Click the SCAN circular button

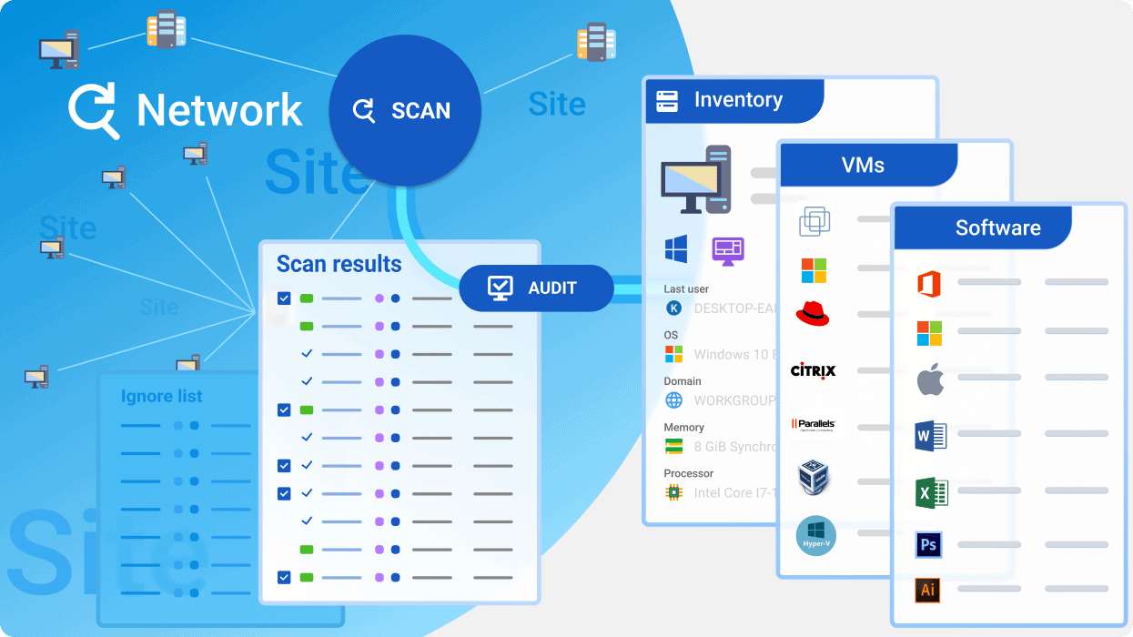pyautogui.click(x=404, y=110)
